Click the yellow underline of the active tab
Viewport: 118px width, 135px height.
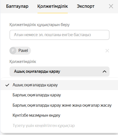tap(52, 13)
